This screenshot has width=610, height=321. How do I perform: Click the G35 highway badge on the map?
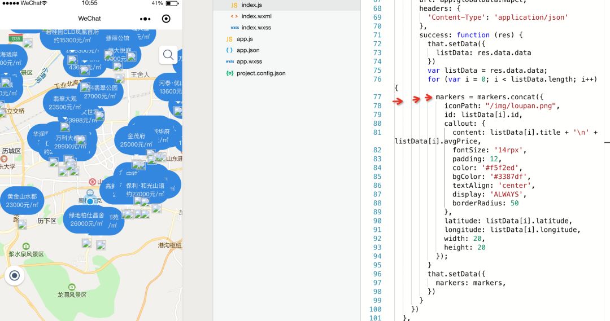[16, 38]
